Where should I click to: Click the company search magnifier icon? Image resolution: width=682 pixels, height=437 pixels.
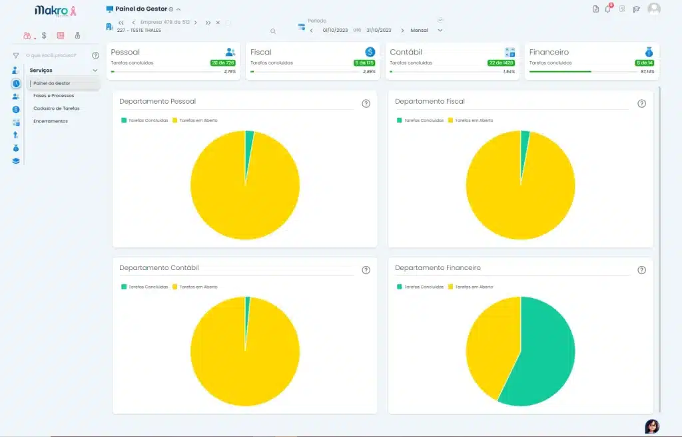(273, 31)
